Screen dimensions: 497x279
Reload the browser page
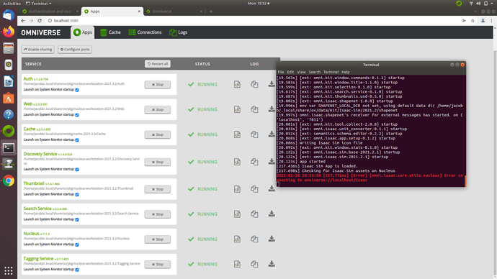click(40, 21)
